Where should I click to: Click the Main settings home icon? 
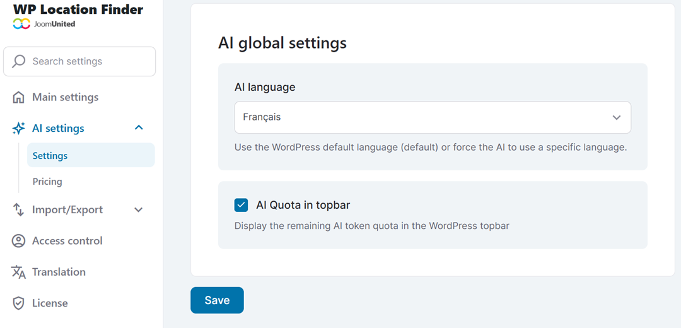coord(18,97)
